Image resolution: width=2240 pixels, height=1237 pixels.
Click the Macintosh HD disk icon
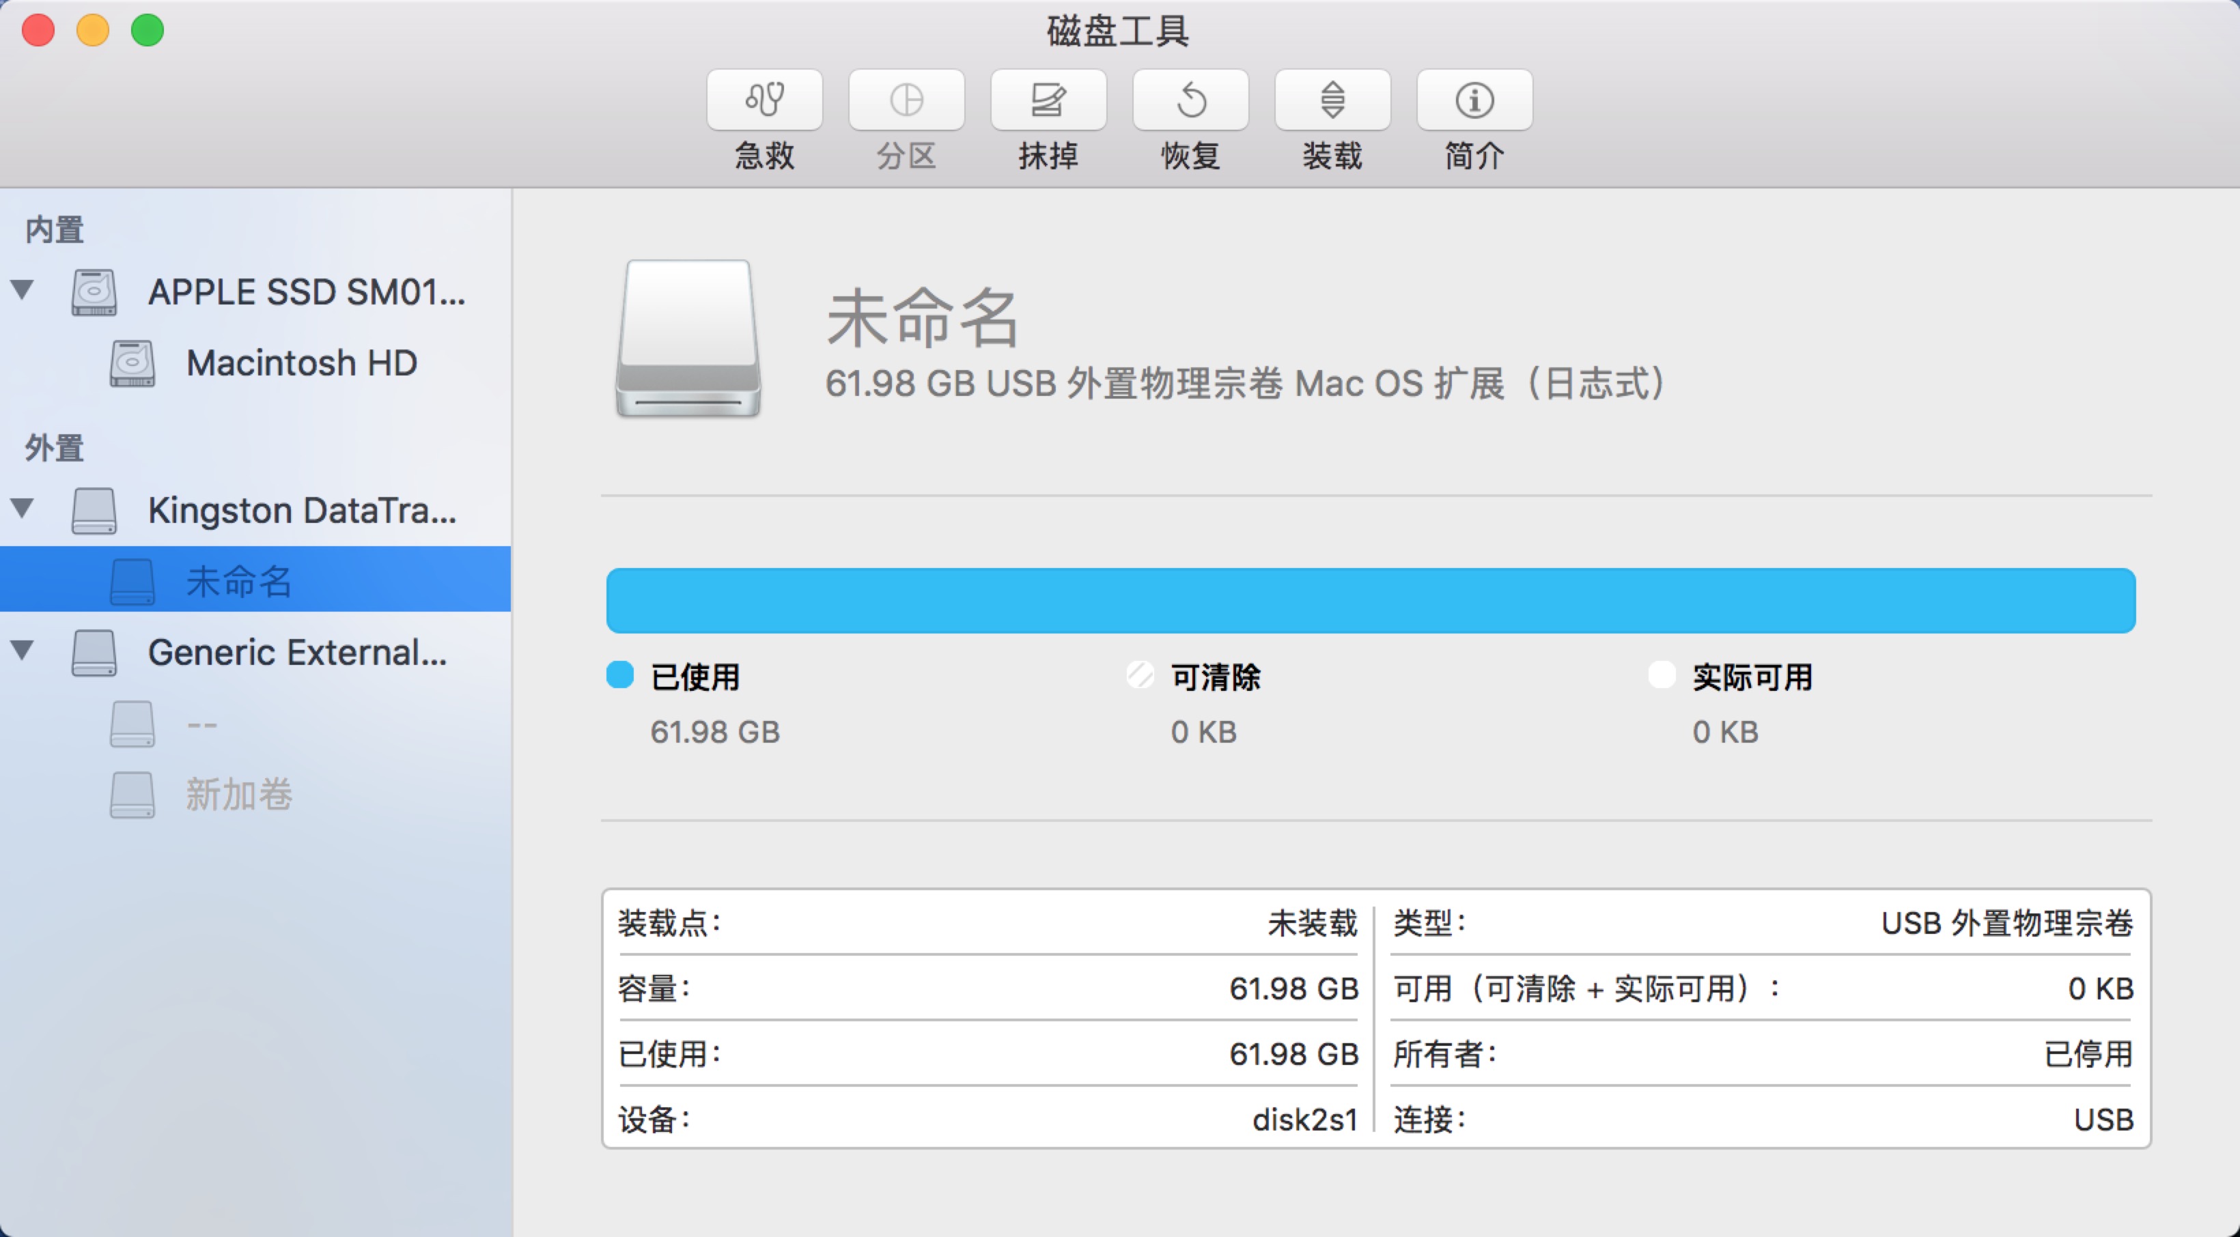tap(132, 363)
